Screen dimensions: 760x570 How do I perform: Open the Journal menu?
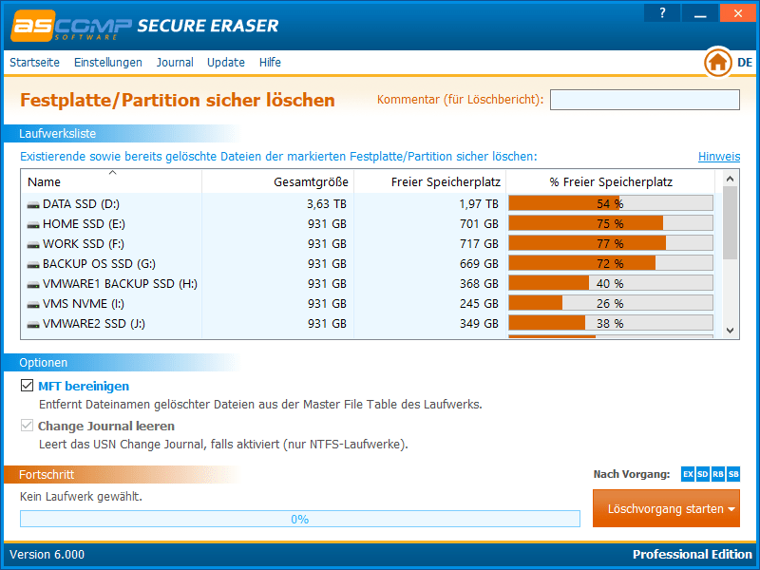point(175,63)
